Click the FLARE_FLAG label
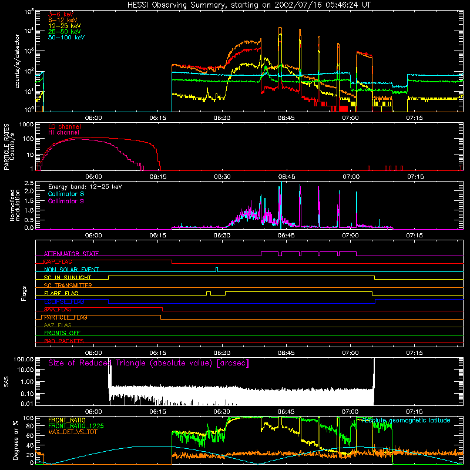 click(x=61, y=293)
